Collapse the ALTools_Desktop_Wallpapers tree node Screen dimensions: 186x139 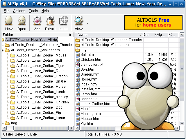pos(2,50)
